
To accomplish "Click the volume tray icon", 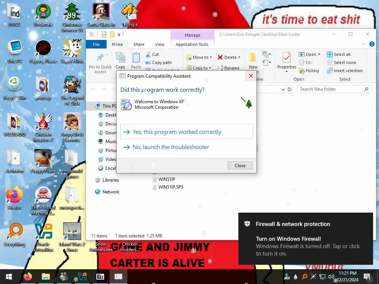I will (331, 277).
